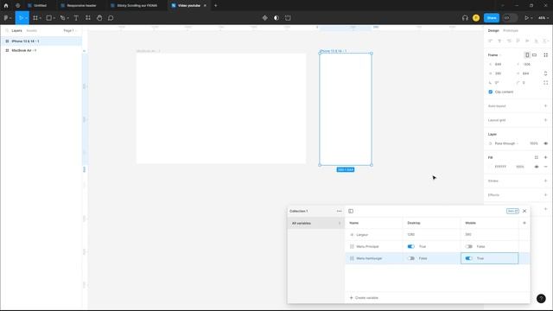Open the 46% zoom dropdown
Screen dimensions: 553x311
coord(543,17)
